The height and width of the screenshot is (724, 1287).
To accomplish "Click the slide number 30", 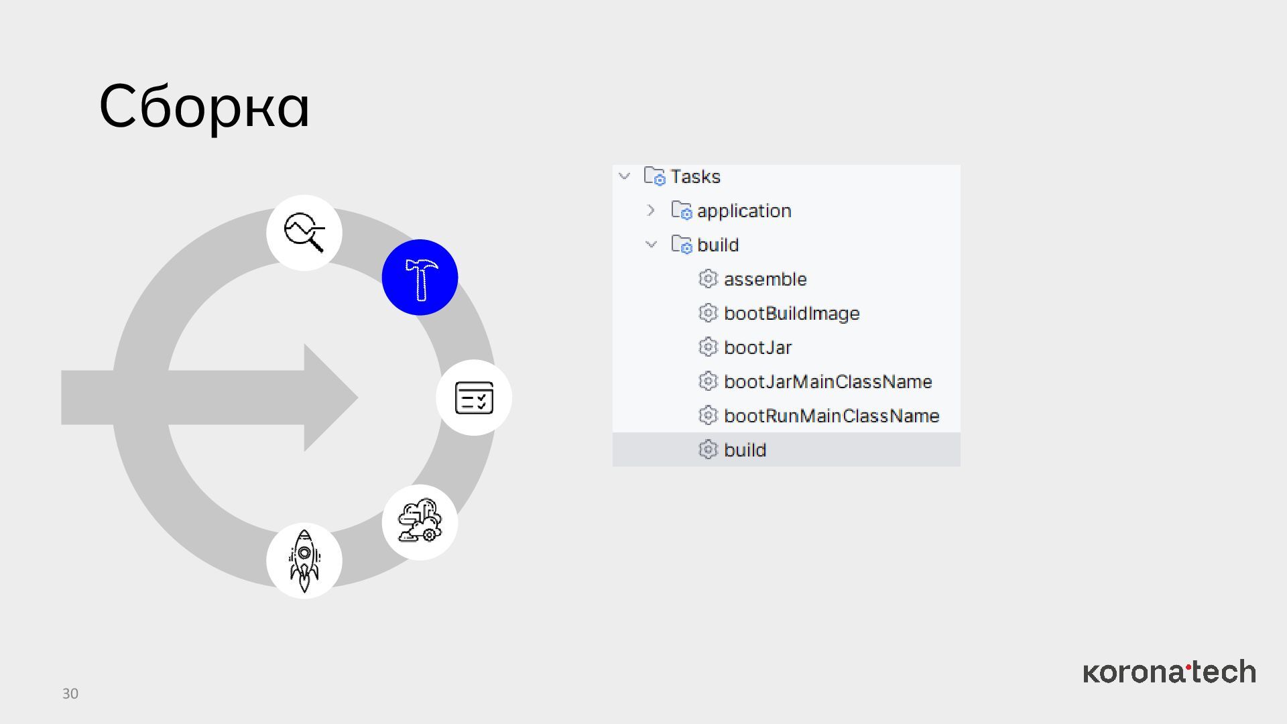I will click(70, 694).
